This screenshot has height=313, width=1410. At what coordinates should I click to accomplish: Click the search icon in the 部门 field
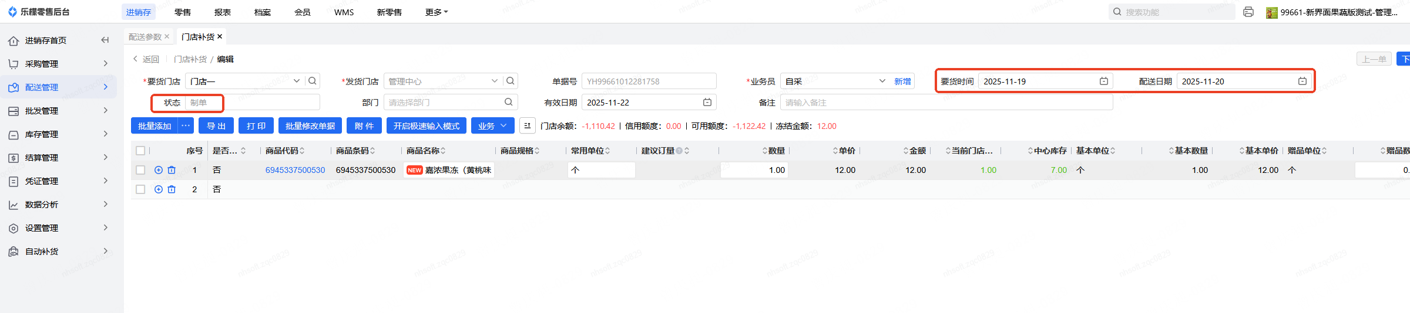click(508, 102)
